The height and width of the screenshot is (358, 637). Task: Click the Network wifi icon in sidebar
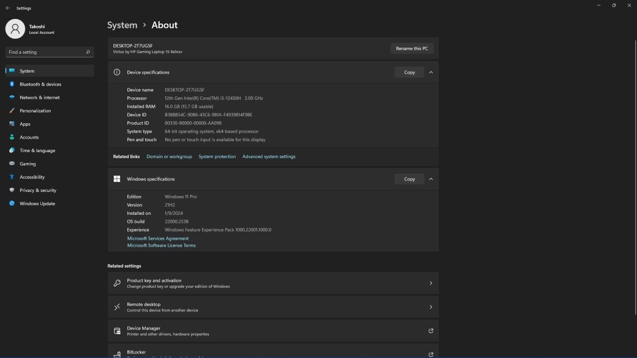point(12,97)
